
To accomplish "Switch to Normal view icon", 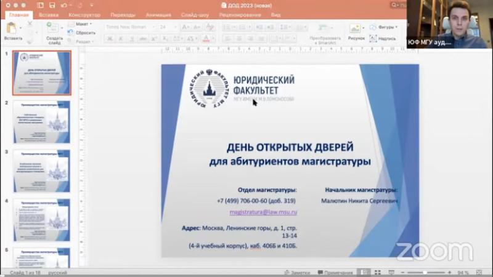I will 364,272.
